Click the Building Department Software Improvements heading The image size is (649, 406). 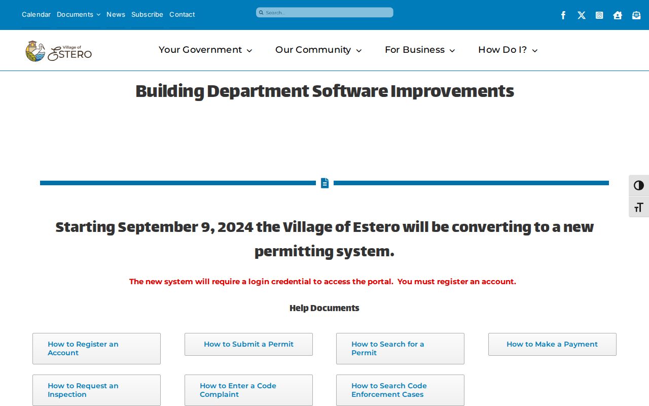pyautogui.click(x=324, y=91)
